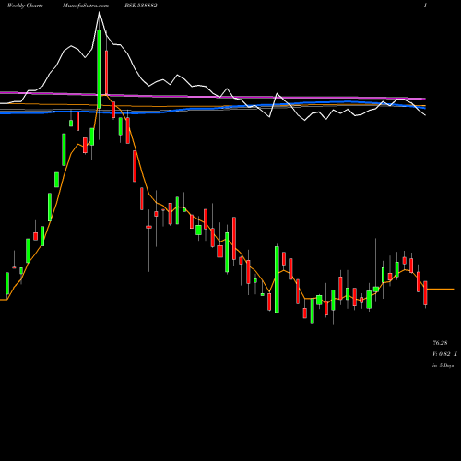Click the "in 5 Days" label
Viewport: 461px width, 461px height.
443,366
